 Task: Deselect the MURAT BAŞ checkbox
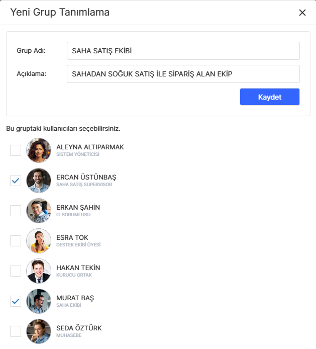point(16,301)
